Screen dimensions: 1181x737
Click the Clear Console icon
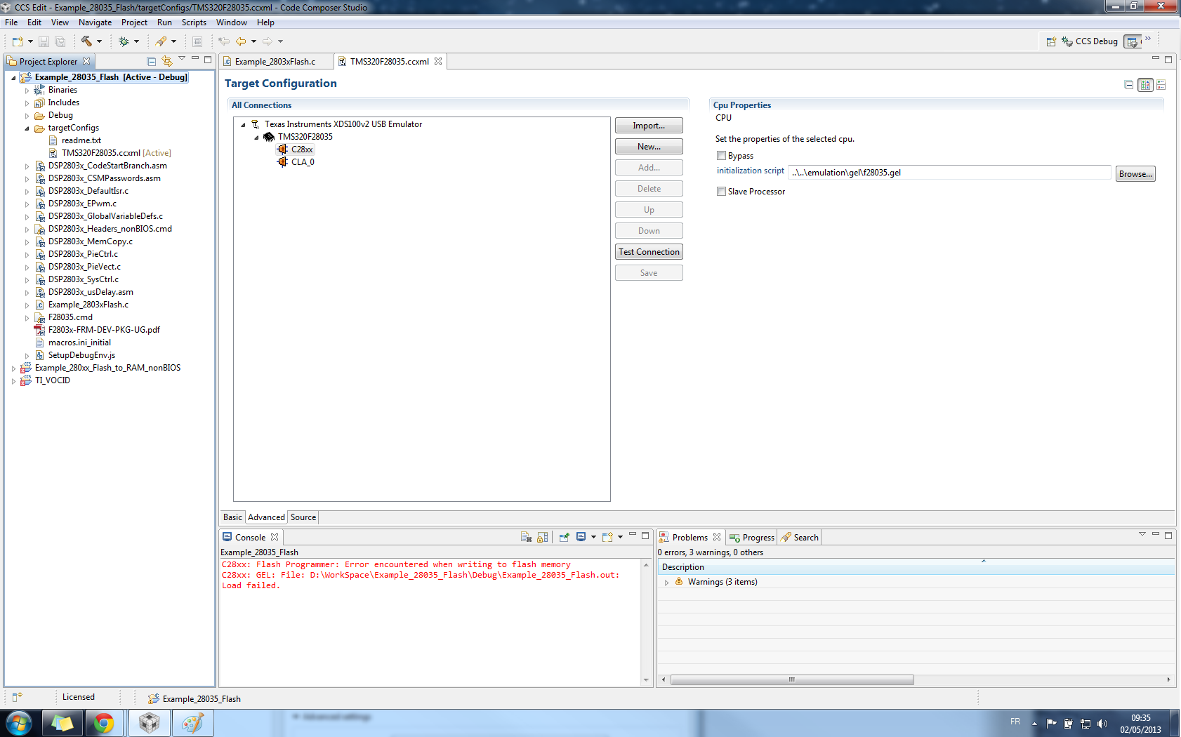[x=526, y=537]
